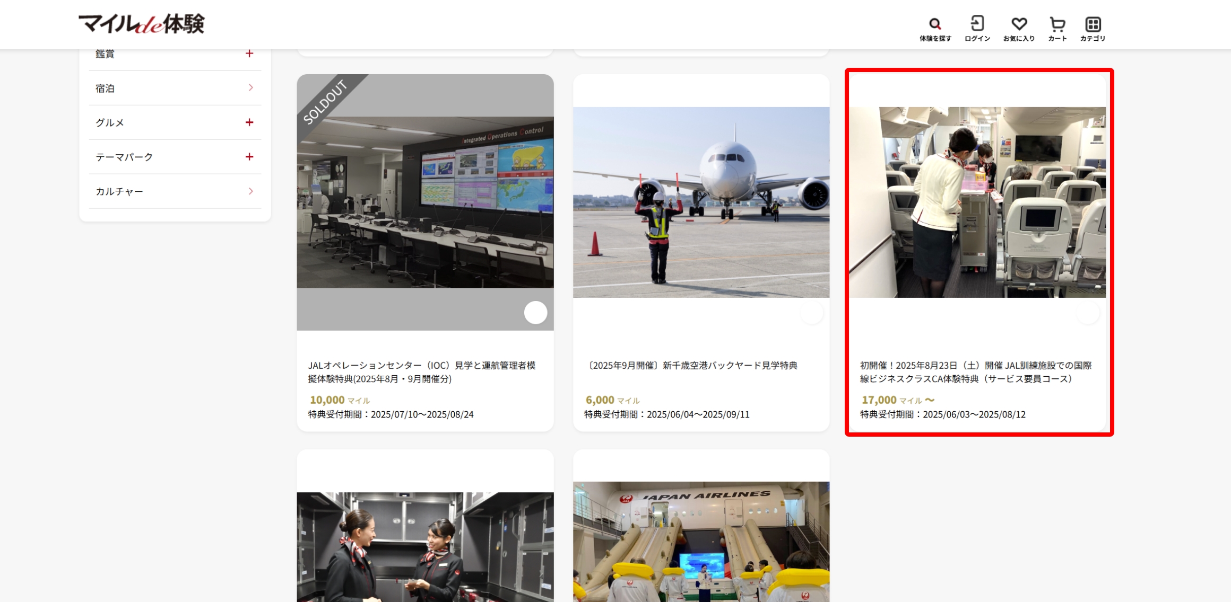
Task: Click 特典受付期間 2025/07/10〜2025/08/24 text
Action: coord(391,414)
